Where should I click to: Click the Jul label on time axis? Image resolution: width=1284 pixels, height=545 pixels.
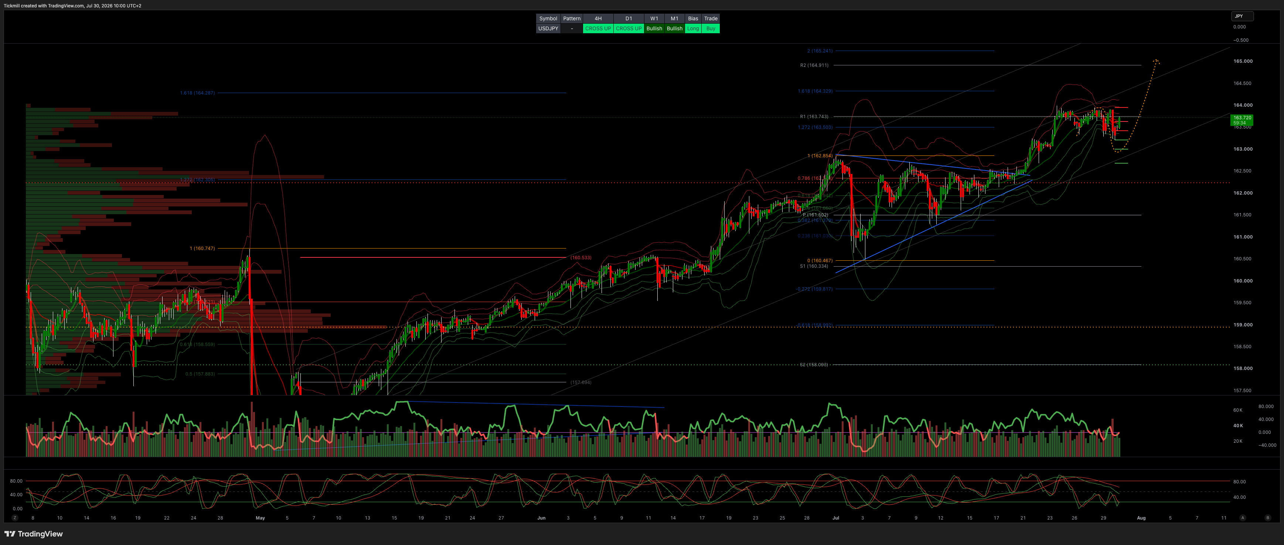click(x=836, y=518)
